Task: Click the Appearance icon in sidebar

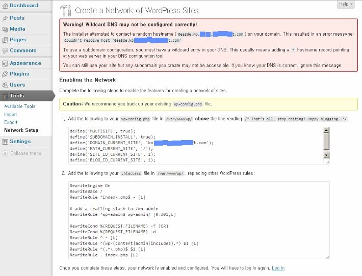Action: pos(5,64)
